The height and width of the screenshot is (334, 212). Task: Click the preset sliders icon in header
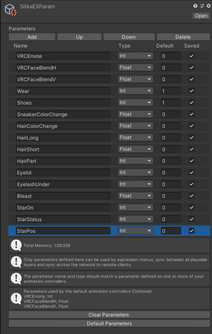pos(202,6)
